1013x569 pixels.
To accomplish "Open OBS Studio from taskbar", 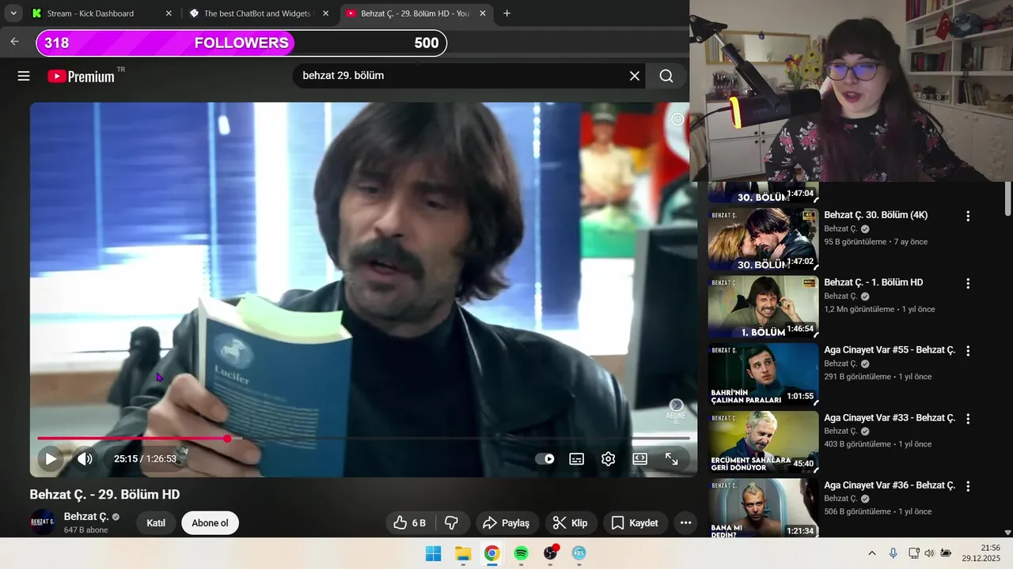I will point(550,553).
